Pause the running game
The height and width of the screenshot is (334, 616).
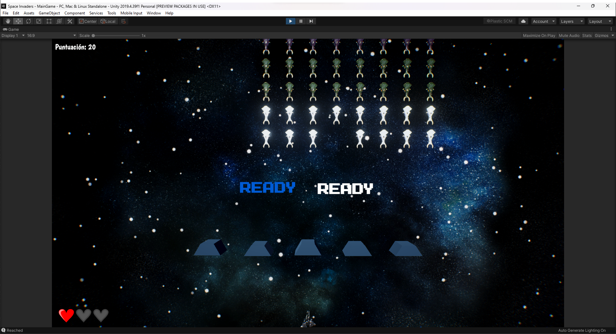(x=301, y=21)
